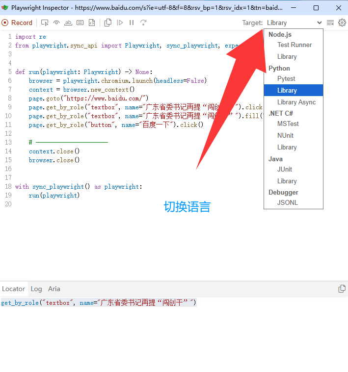The width and height of the screenshot is (348, 372).
Task: Click line 'run(playwright)' at line 19
Action: 54,195
